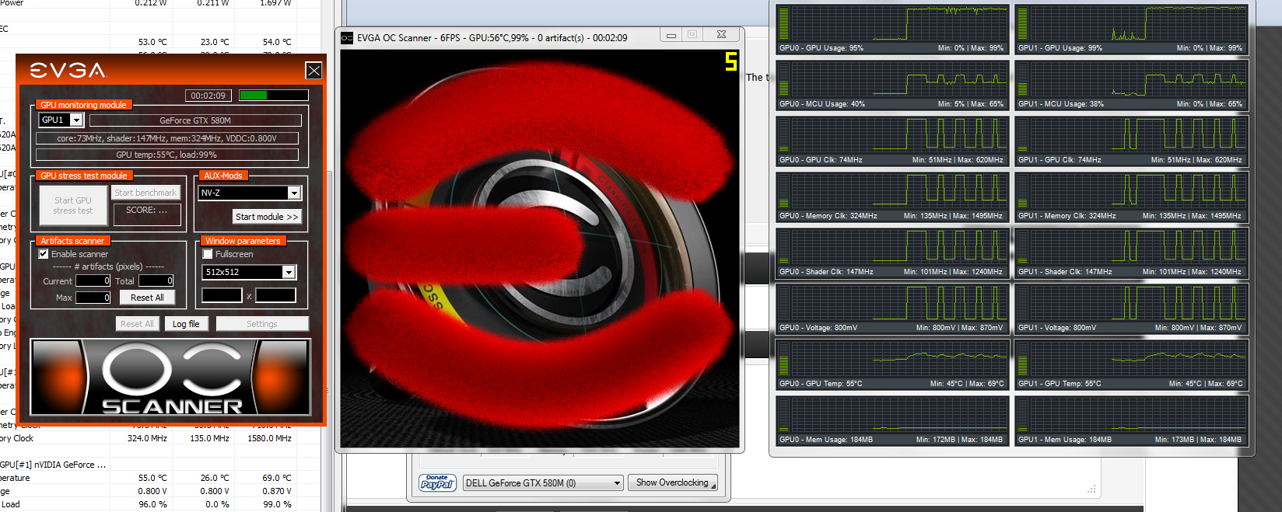Screen dimensions: 1282x512
Task: Click the GPU0 MCU Usage level meter
Action: (783, 79)
